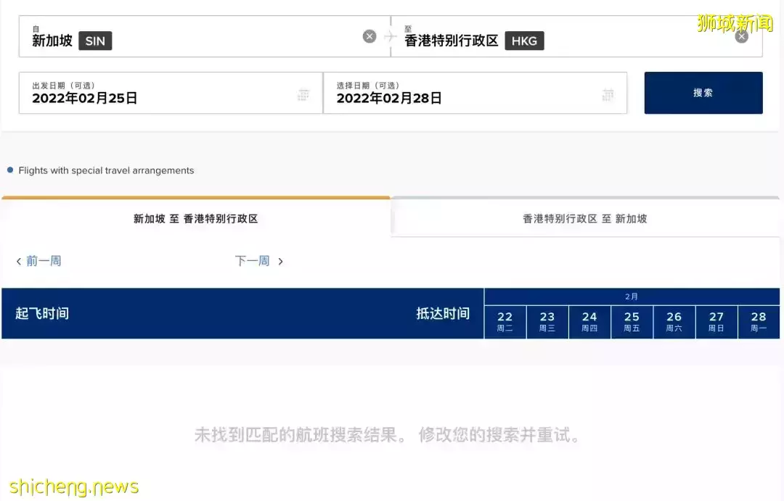784x501 pixels.
Task: Select the 25 周五 date column
Action: pos(632,321)
